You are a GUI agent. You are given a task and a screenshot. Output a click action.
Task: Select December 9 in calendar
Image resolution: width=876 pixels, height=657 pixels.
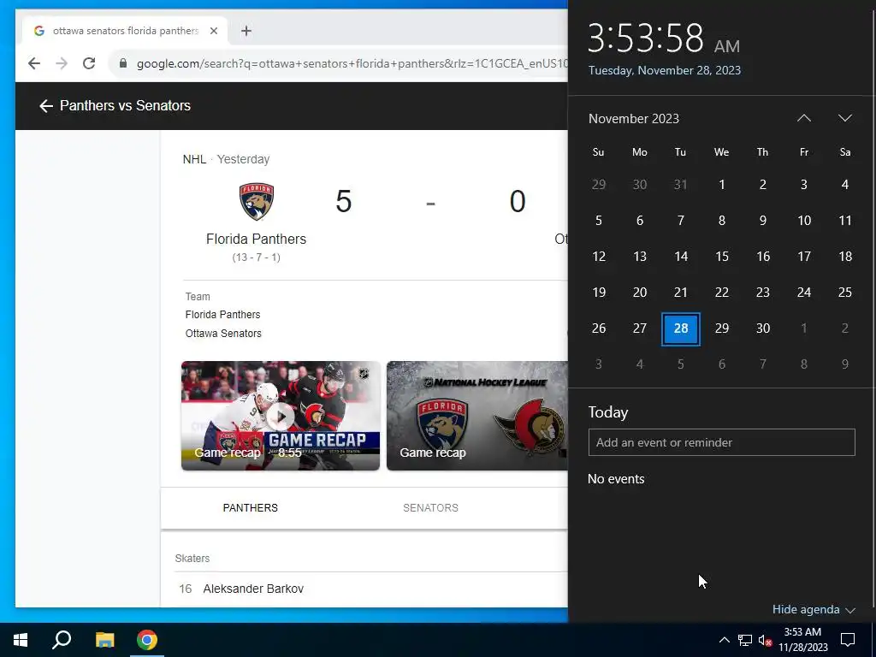pos(844,364)
